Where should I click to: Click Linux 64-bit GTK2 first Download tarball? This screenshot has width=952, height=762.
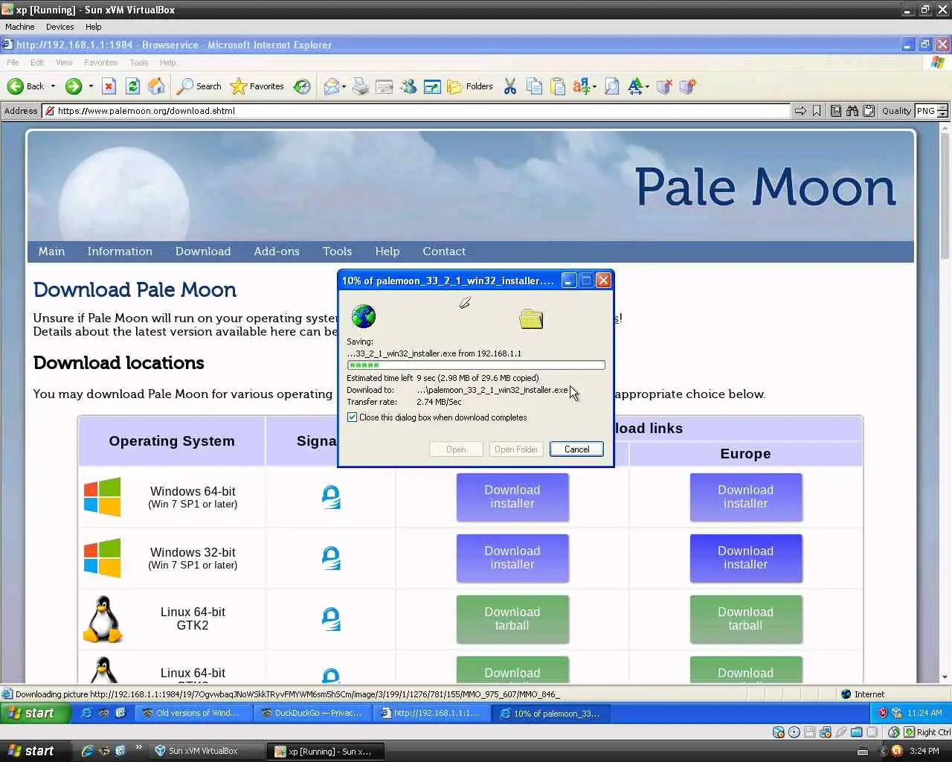click(x=512, y=619)
